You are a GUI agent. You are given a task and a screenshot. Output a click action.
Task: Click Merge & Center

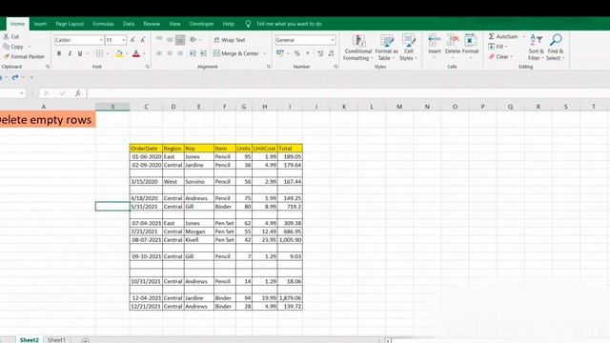[x=236, y=53]
